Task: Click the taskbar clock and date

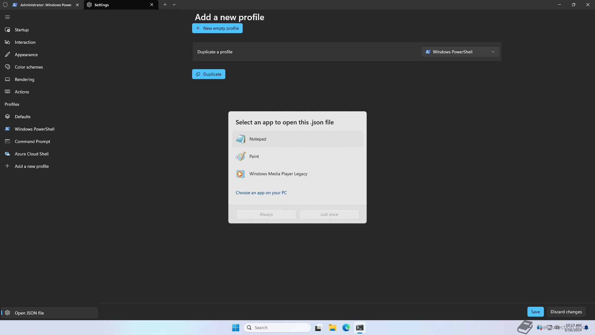Action: 573,328
